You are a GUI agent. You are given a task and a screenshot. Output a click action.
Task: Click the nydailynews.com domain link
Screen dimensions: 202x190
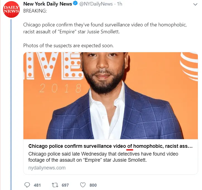(x=47, y=168)
